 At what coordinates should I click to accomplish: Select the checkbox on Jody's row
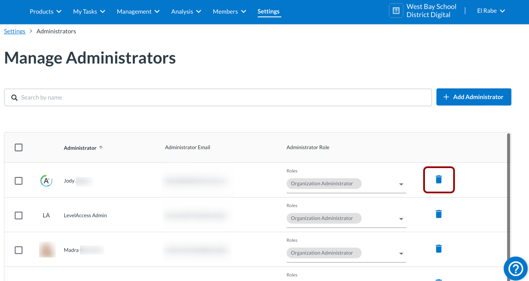click(18, 180)
